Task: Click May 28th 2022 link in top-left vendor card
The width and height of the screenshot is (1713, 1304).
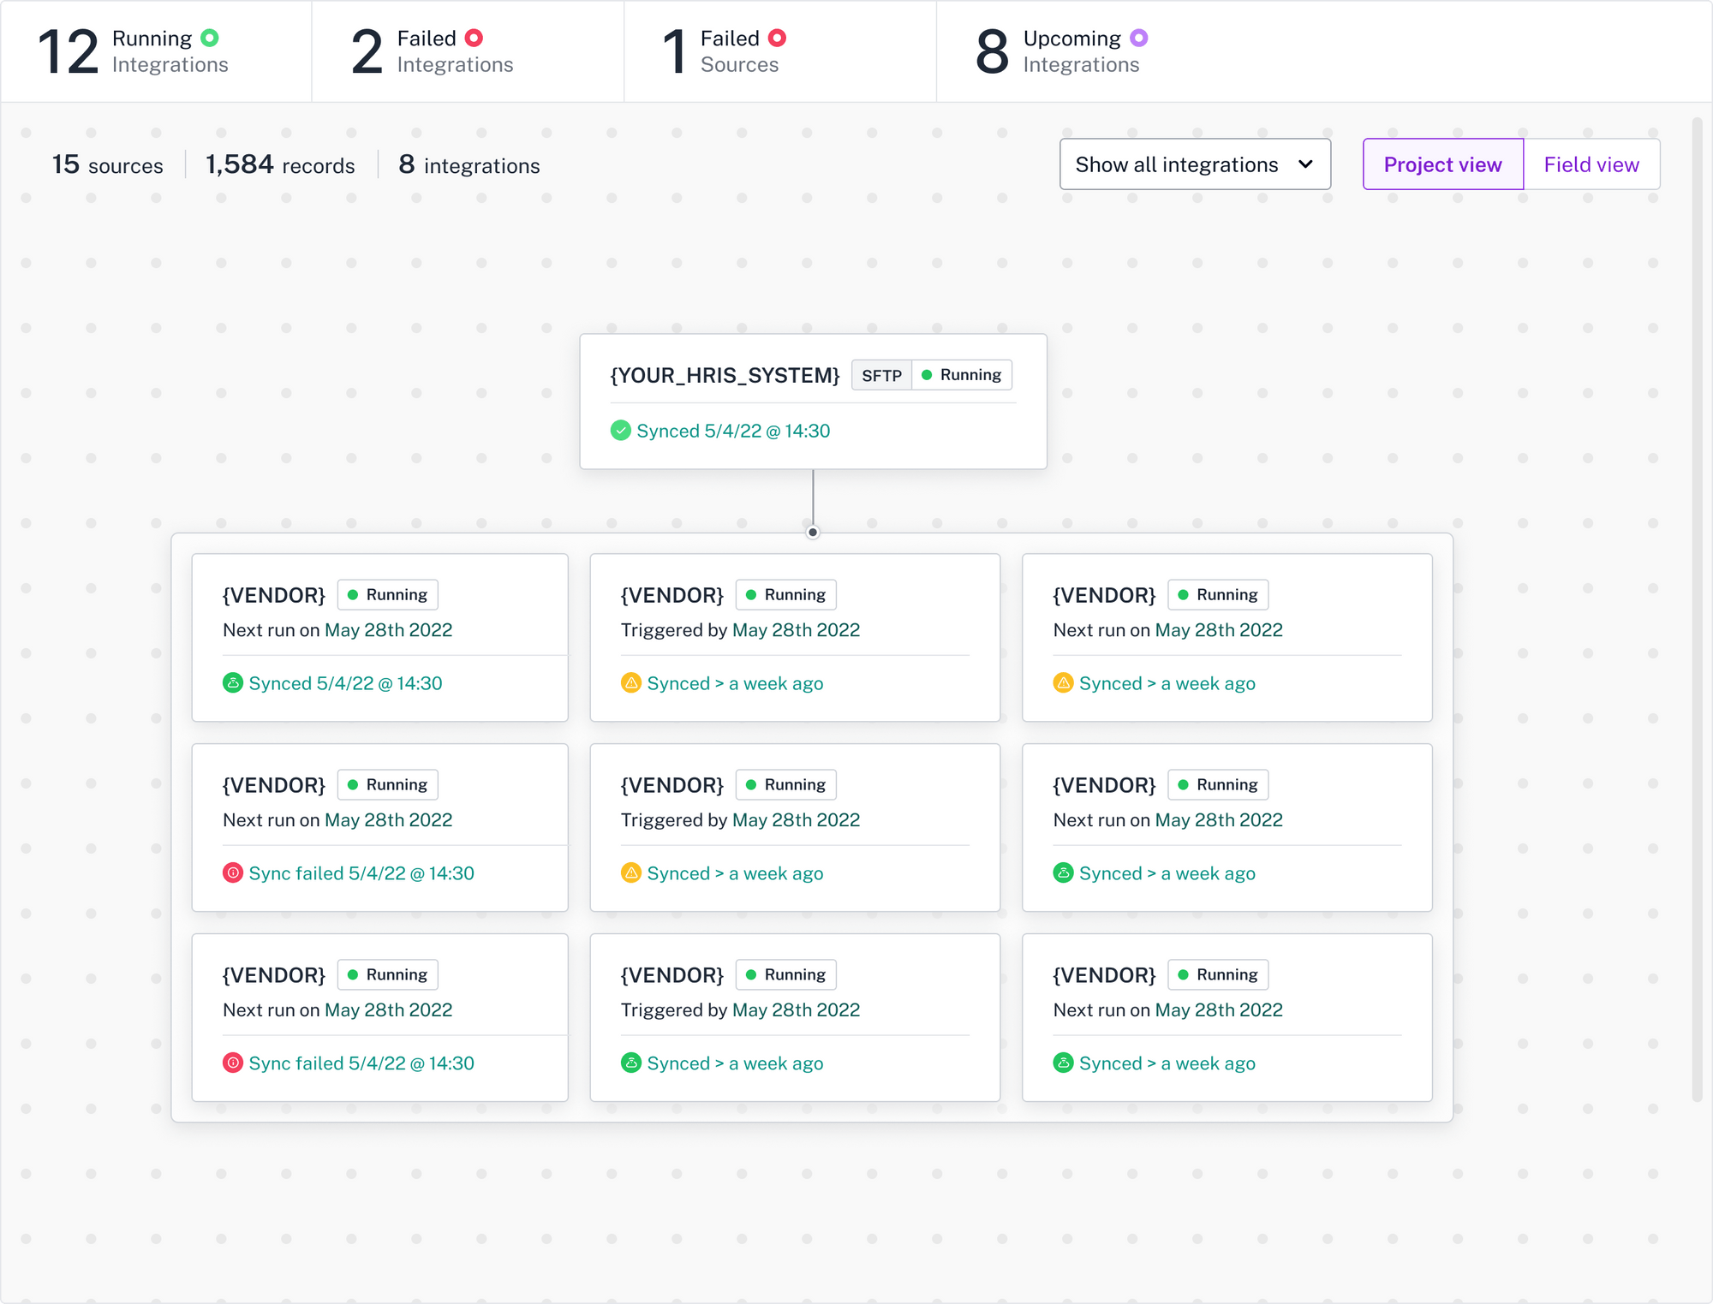Action: (x=388, y=630)
